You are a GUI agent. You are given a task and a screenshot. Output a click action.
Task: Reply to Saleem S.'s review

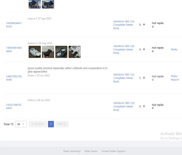click(x=174, y=50)
